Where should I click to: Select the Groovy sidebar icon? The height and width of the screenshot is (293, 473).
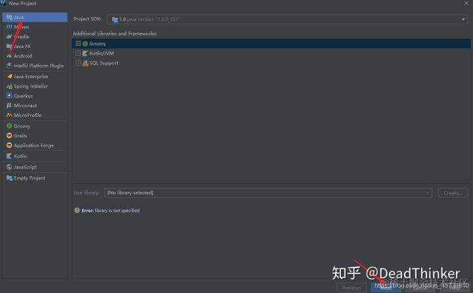[x=9, y=126]
